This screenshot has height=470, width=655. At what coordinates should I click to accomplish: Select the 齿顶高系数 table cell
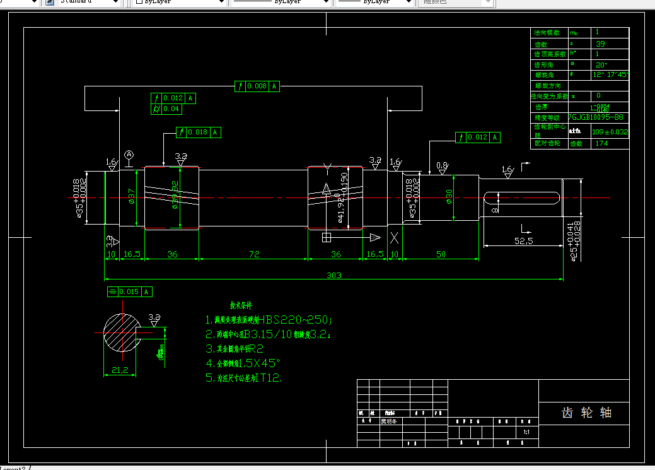click(x=550, y=54)
